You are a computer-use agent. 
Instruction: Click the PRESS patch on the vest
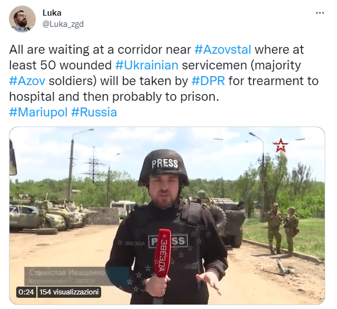click(x=168, y=241)
